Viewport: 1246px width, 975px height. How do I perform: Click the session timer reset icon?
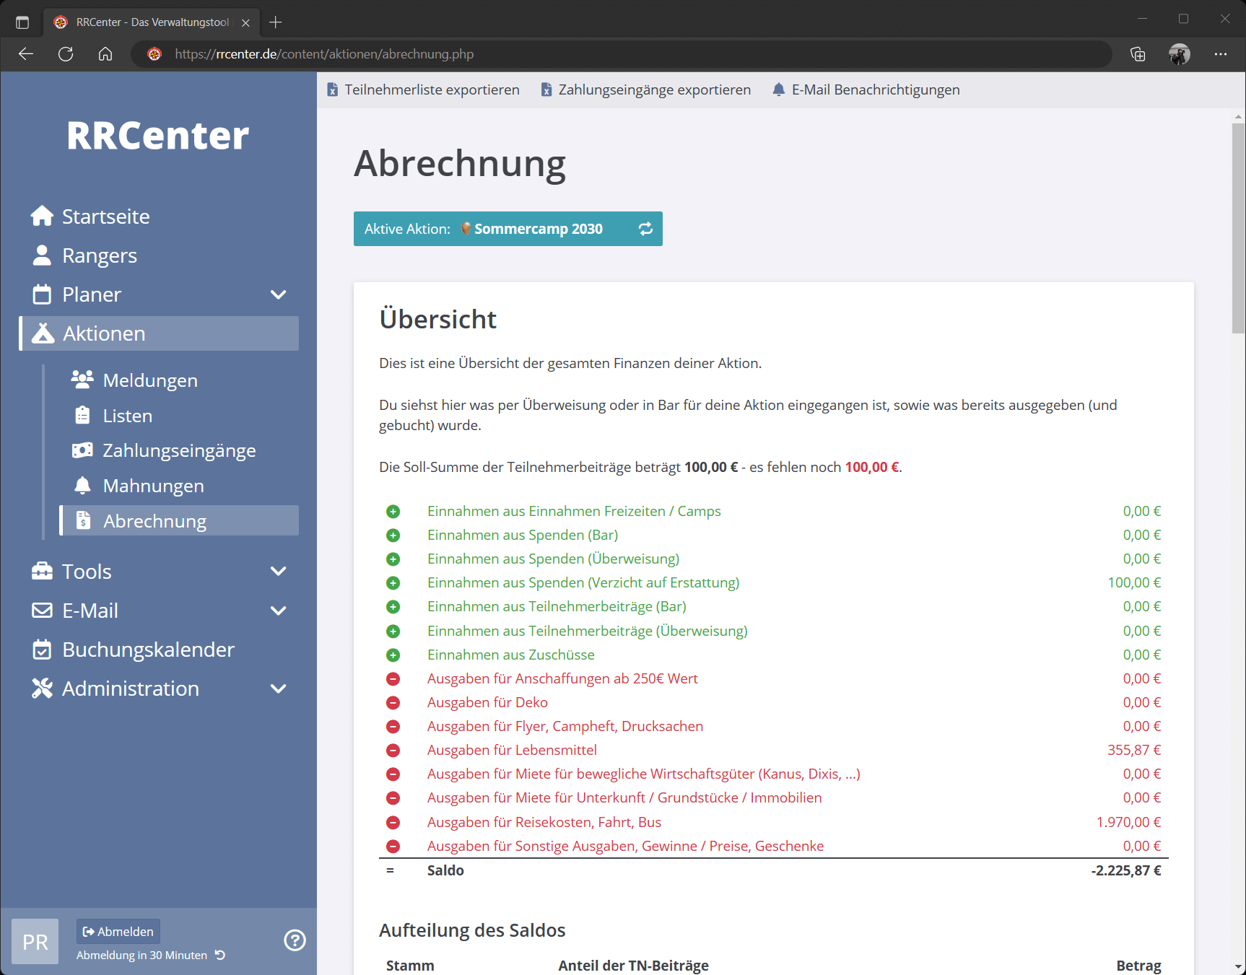click(219, 954)
